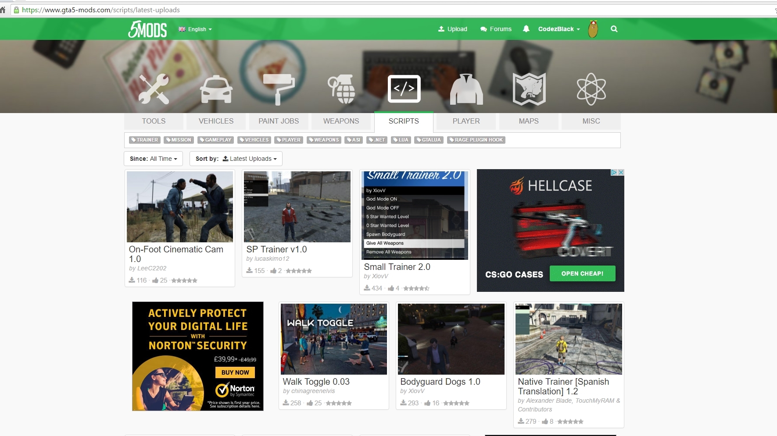
Task: Click the CodezBlack user avatar
Action: coord(593,29)
